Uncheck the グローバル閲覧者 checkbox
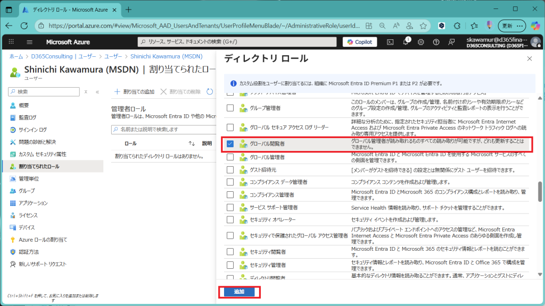545x306 pixels. click(230, 144)
